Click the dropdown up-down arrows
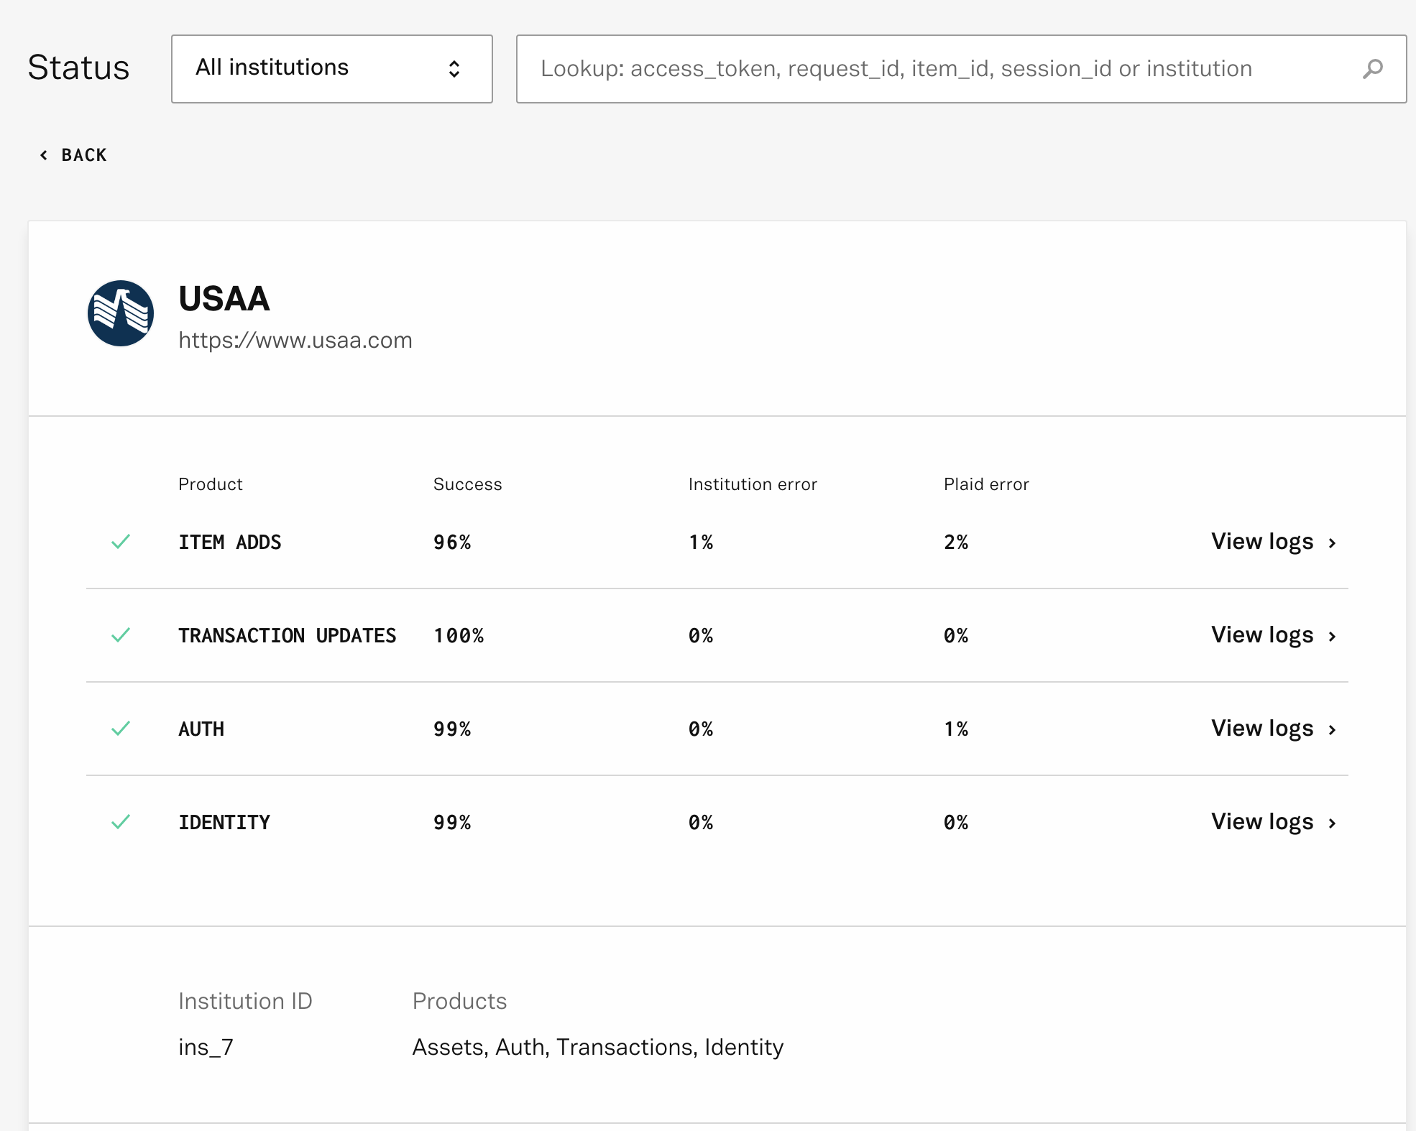Viewport: 1416px width, 1131px height. click(x=454, y=69)
